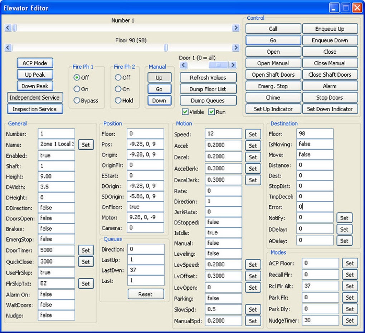Click into the Speed input field
The height and width of the screenshot is (333, 365).
(x=223, y=134)
